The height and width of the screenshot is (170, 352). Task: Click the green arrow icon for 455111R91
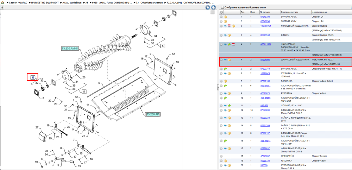tap(229, 44)
